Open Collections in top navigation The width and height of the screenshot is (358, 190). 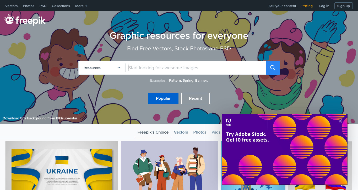(x=61, y=6)
